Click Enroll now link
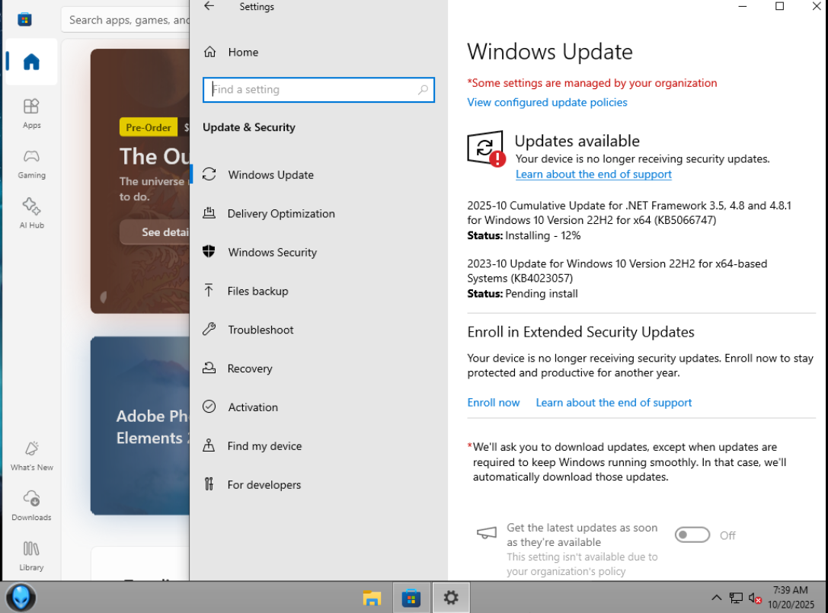Image resolution: width=828 pixels, height=613 pixels. point(493,402)
